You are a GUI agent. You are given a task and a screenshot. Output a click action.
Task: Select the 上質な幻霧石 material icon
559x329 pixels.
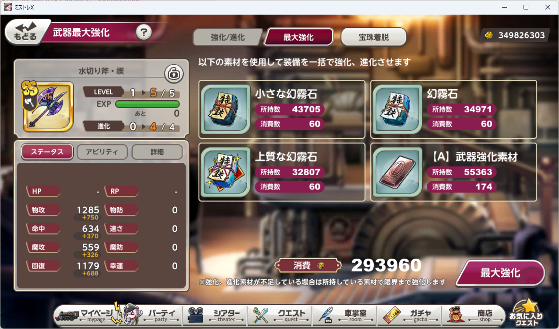pyautogui.click(x=225, y=172)
